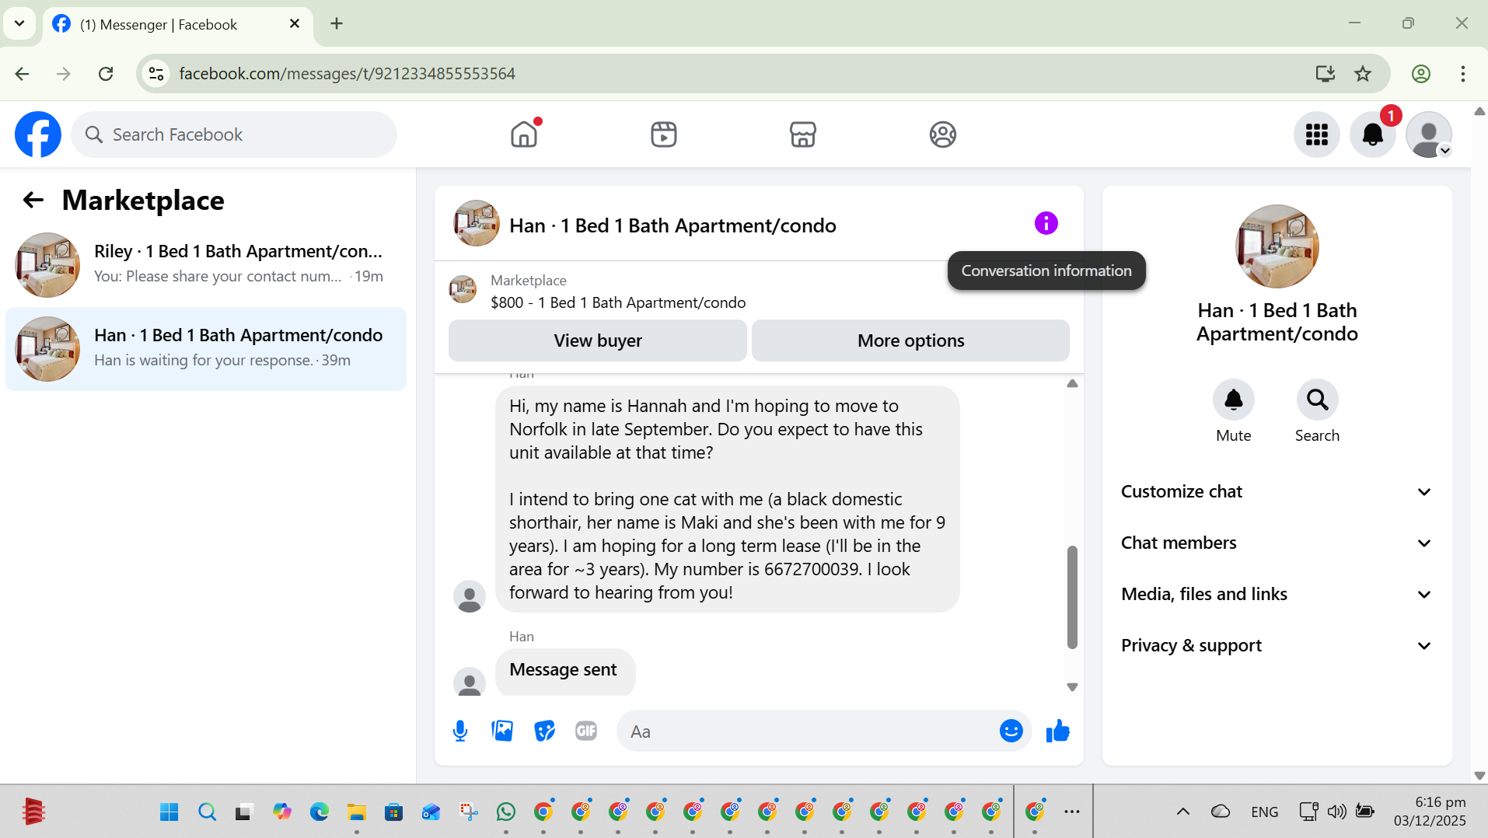Click the address bar URL
1488x838 pixels.
[x=348, y=74]
